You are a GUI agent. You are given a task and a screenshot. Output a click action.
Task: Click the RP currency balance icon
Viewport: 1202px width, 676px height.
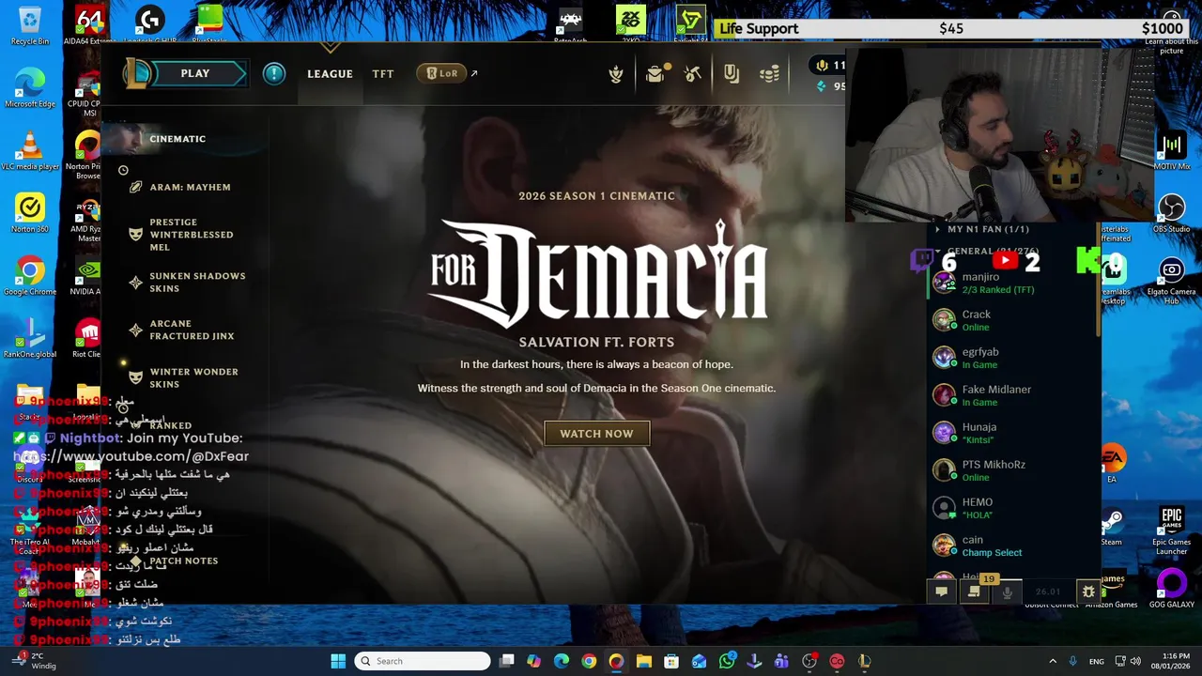[x=822, y=65]
